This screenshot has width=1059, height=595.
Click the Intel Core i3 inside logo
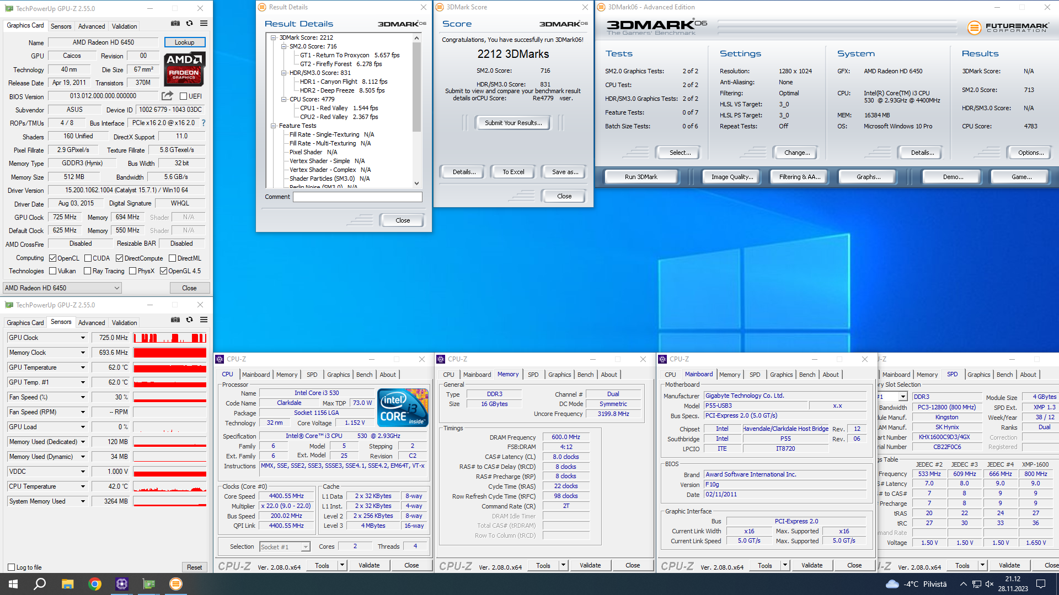pyautogui.click(x=403, y=407)
